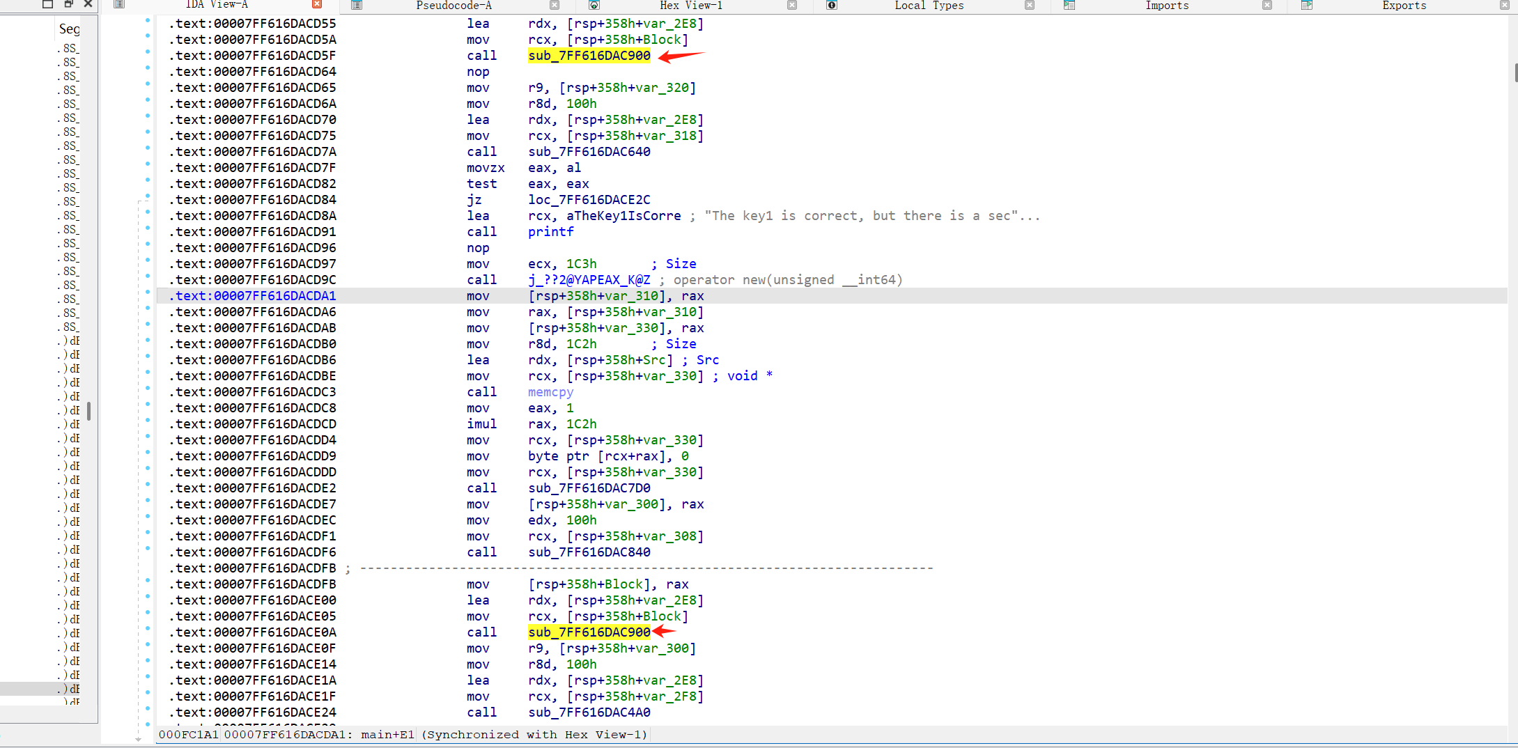
Task: Click address .text:00007FF616DACD64 nop line
Action: click(252, 72)
